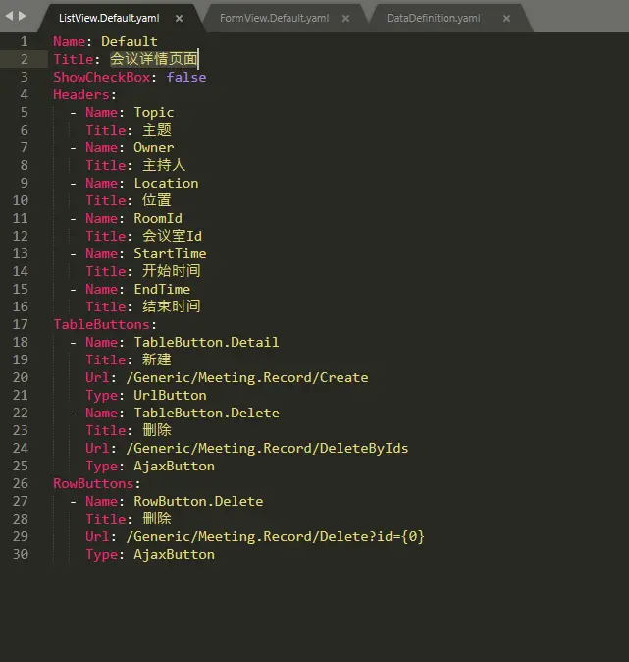Click the ShowCheckBox key
This screenshot has height=662, width=629.
(102, 77)
